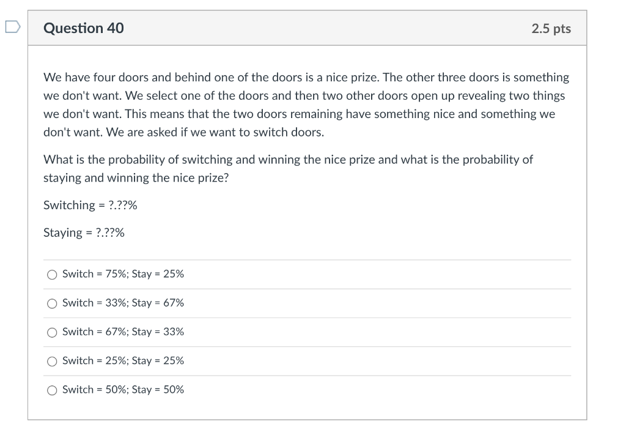
Task: Click the answer label 'Switch = 33%; Stay = 67%'
Action: point(123,303)
